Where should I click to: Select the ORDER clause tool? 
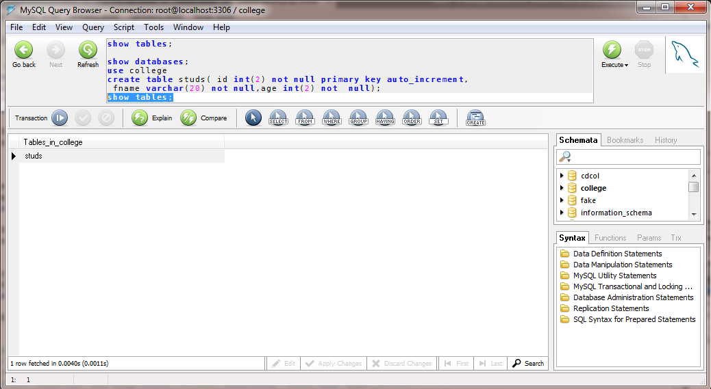(x=412, y=118)
